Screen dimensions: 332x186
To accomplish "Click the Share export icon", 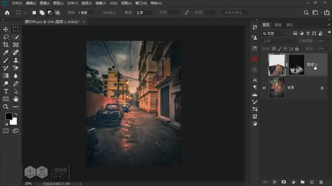I will click(x=327, y=12).
